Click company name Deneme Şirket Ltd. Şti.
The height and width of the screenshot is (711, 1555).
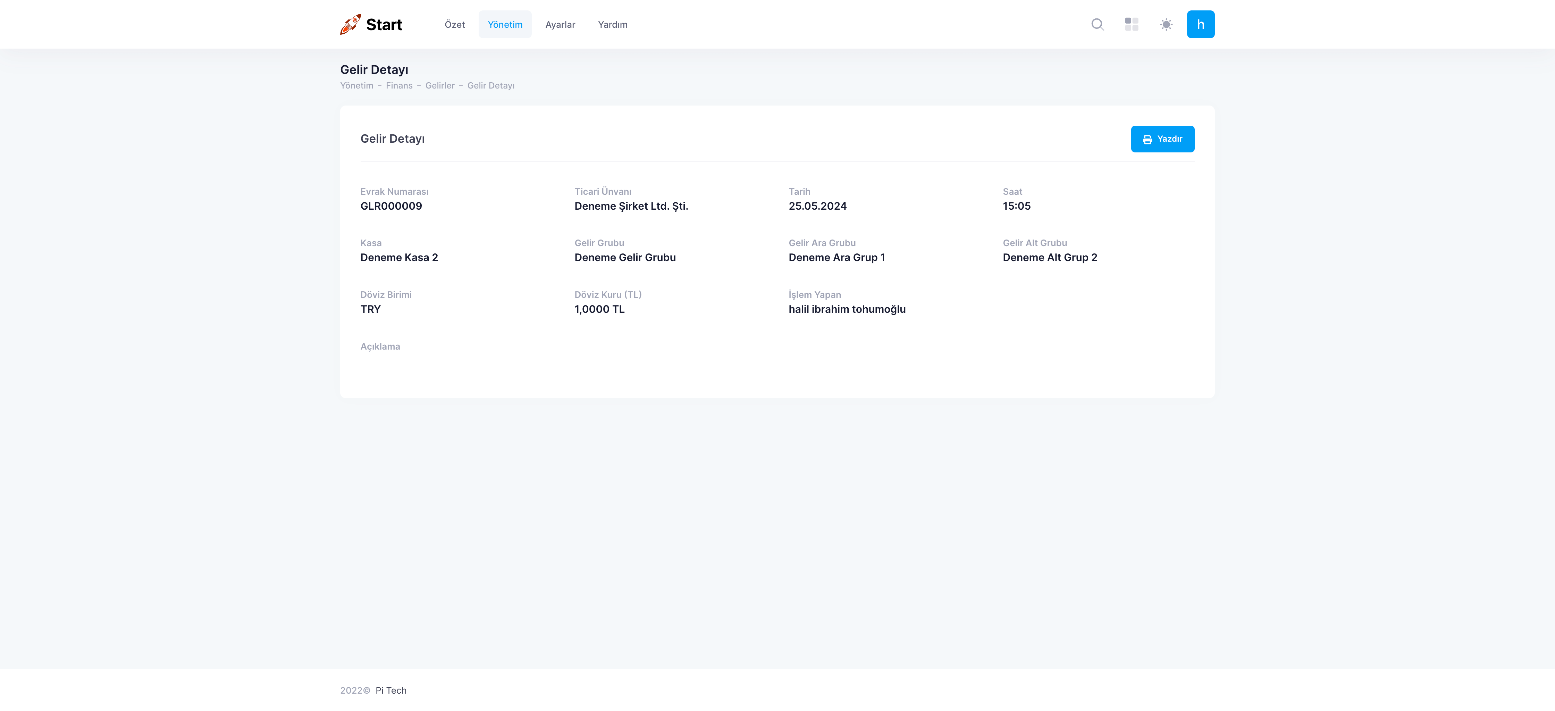coord(631,207)
